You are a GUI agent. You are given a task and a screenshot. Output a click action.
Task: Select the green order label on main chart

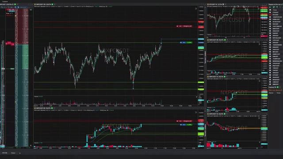click(186, 42)
